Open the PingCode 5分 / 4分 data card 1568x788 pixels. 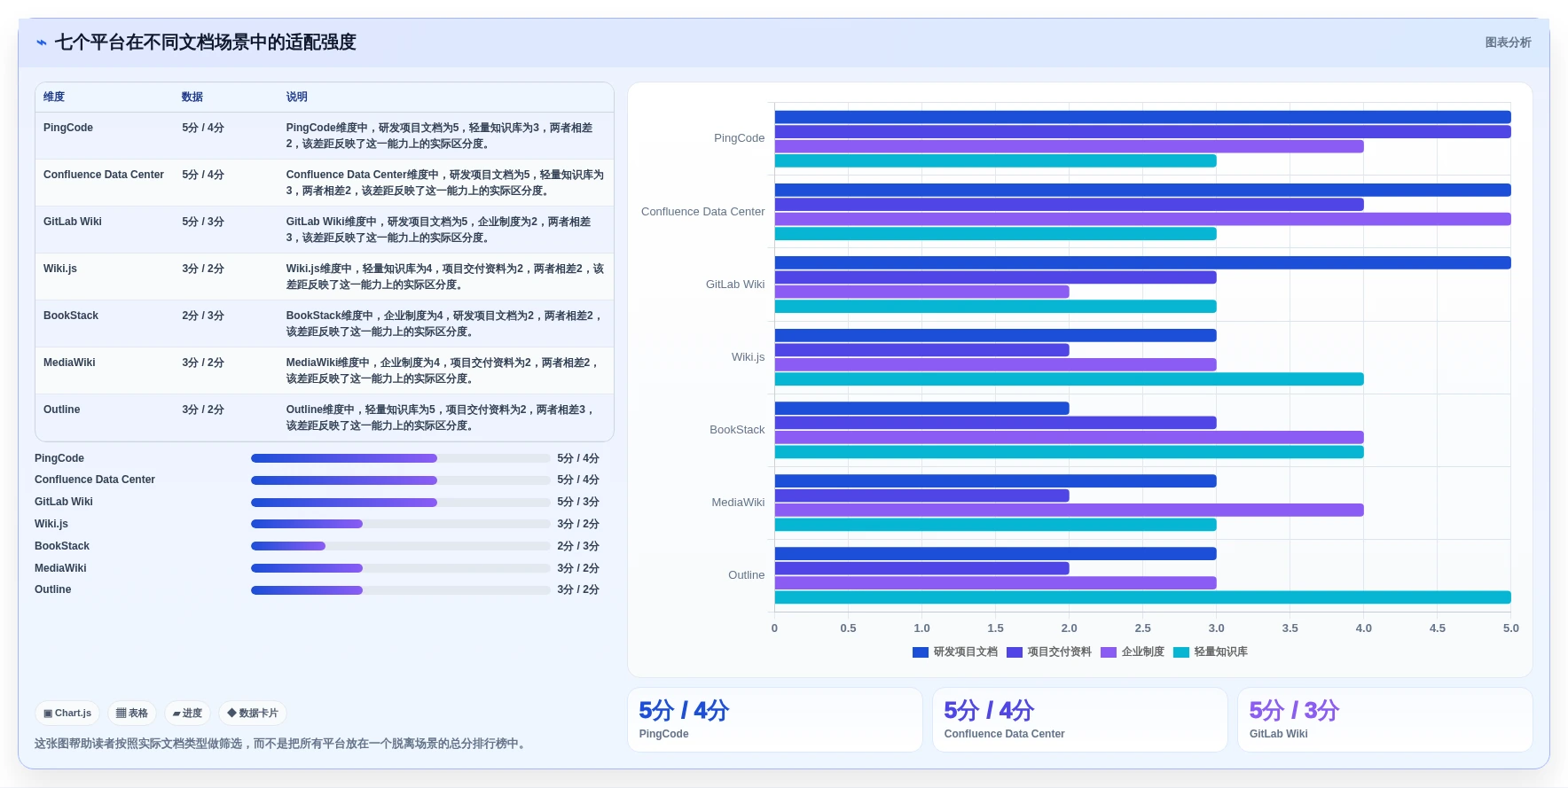pyautogui.click(x=775, y=720)
